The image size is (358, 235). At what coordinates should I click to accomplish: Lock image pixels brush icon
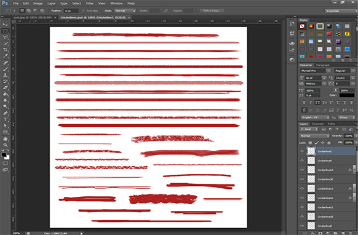pos(316,143)
